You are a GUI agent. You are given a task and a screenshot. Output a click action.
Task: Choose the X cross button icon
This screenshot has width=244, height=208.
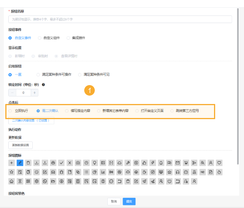pyautogui.click(x=70, y=163)
